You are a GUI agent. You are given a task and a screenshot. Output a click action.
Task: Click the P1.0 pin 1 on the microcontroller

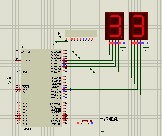point(18,104)
